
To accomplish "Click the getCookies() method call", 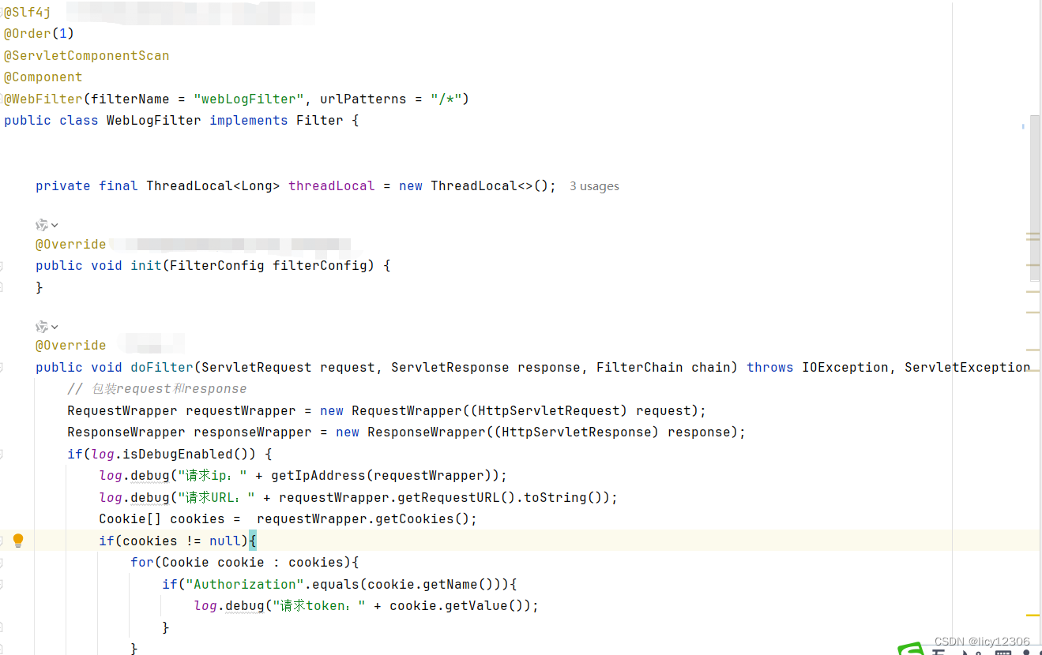I will (423, 519).
